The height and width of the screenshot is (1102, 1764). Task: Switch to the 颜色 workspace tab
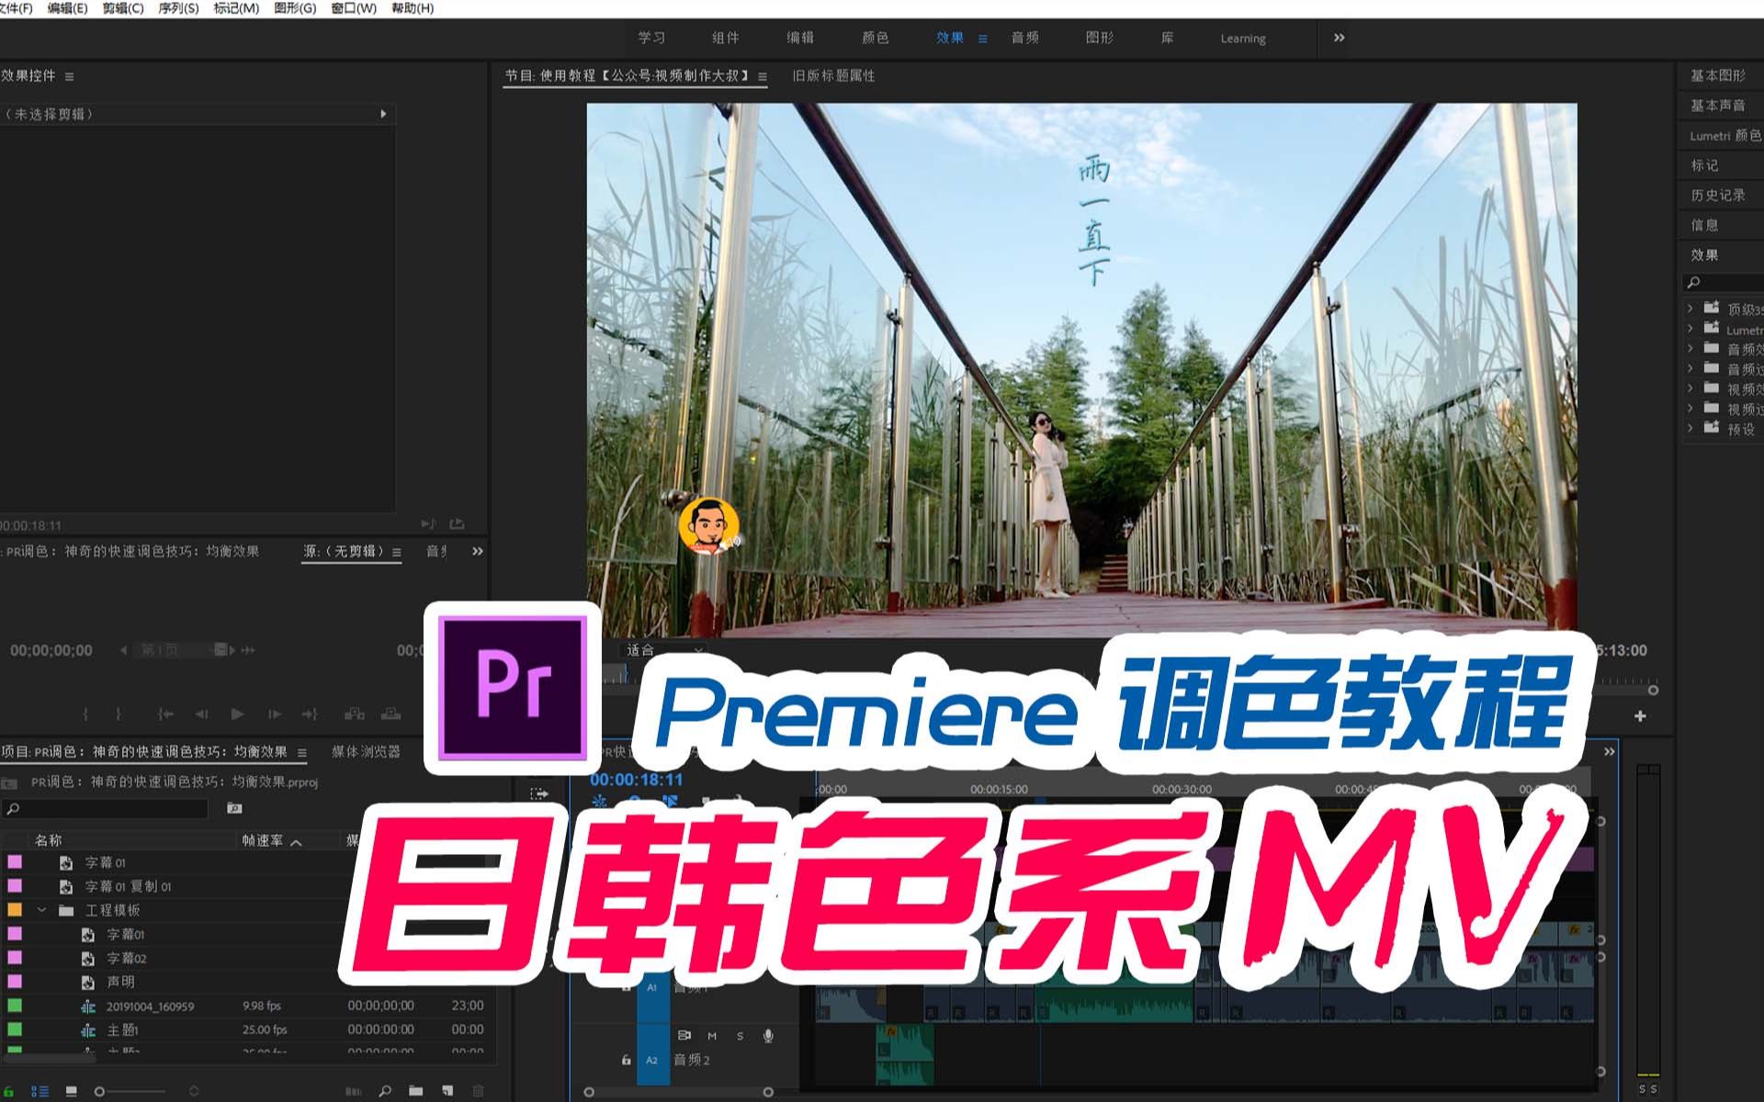875,38
